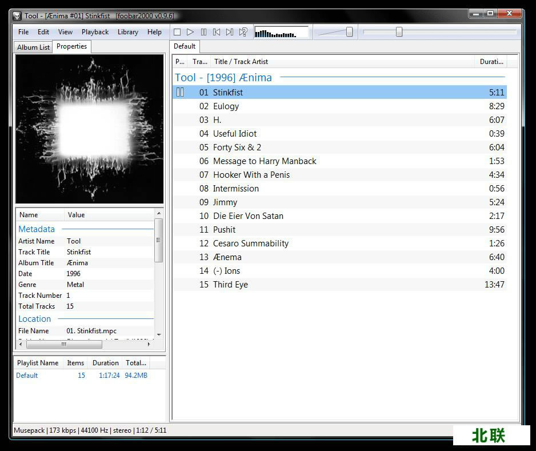Switch to the Album List tab
Screen dimensions: 536x451
coord(33,46)
